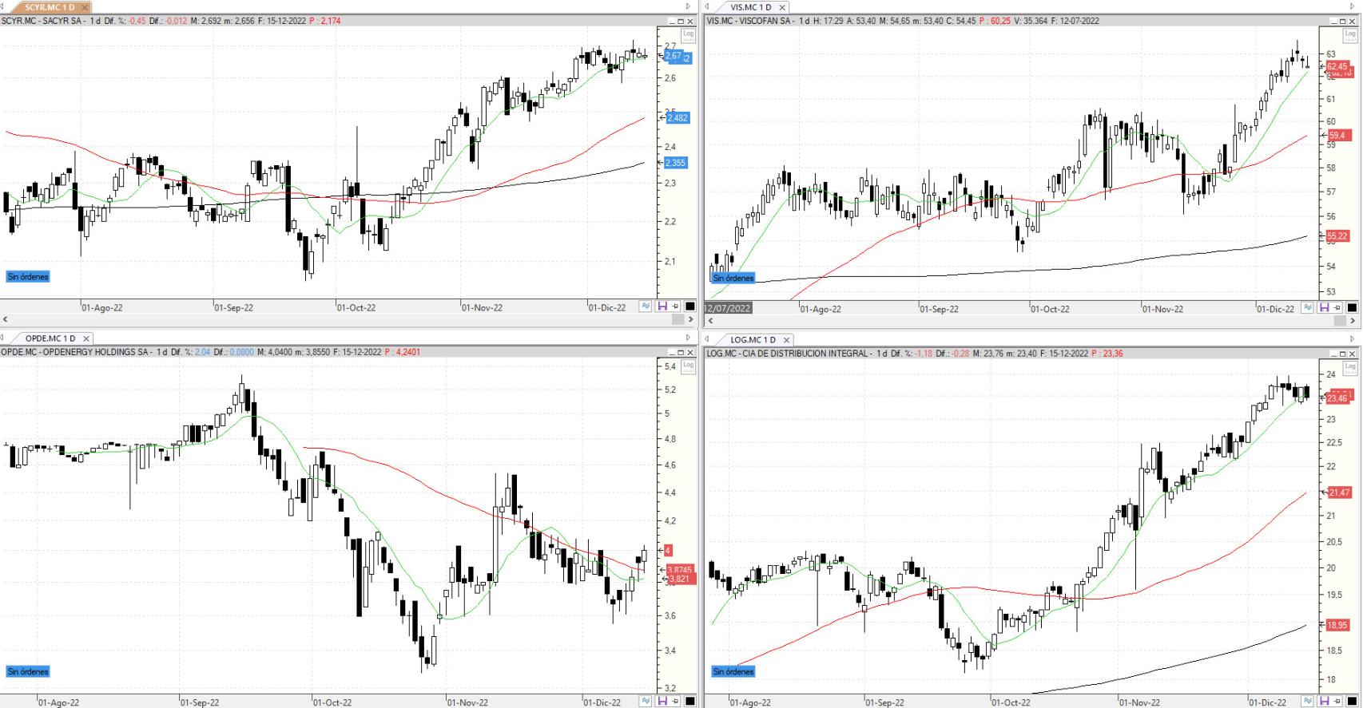This screenshot has height=708, width=1363.
Task: Click SACYR title text SCYR.MC - SACYR SA
Action: [x=42, y=21]
